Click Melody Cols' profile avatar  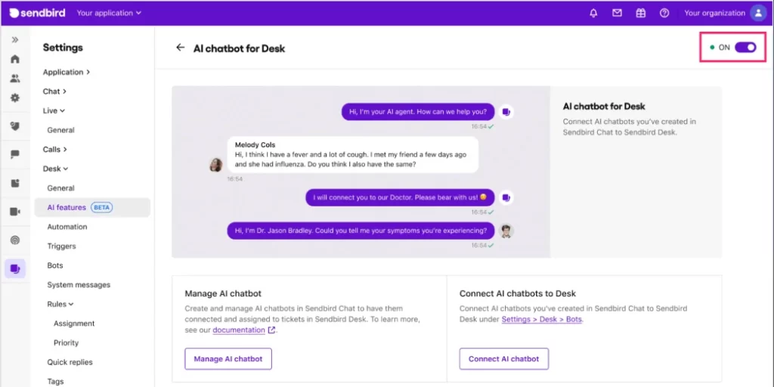(x=215, y=165)
